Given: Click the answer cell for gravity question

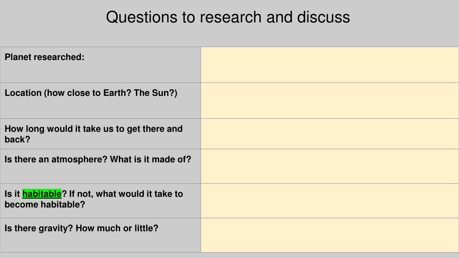Looking at the screenshot, I should pyautogui.click(x=329, y=235).
